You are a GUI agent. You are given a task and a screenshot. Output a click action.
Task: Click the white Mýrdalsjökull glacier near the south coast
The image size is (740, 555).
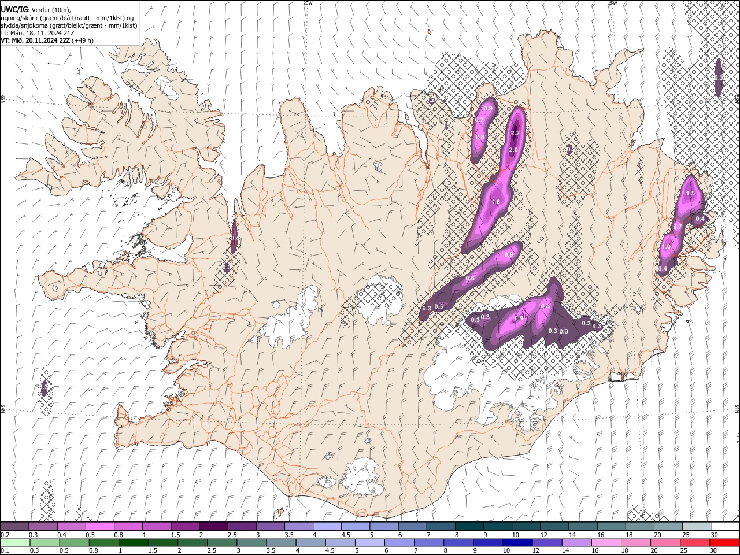pyautogui.click(x=361, y=477)
